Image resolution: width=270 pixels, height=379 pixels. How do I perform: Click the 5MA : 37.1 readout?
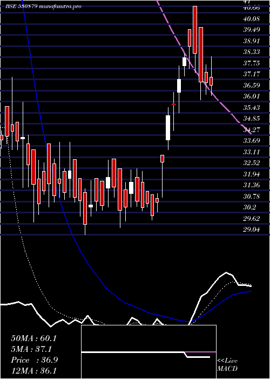pos(32,349)
